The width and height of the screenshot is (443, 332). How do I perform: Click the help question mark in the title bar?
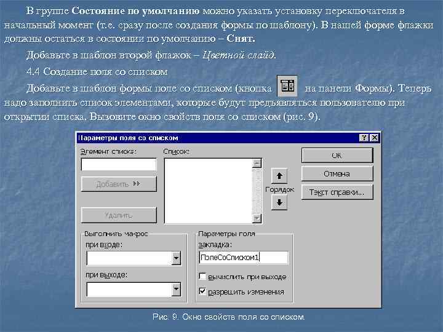coord(364,138)
